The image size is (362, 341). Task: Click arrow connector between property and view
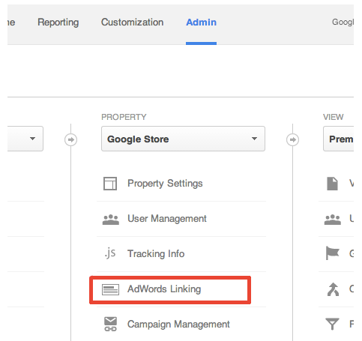(292, 139)
